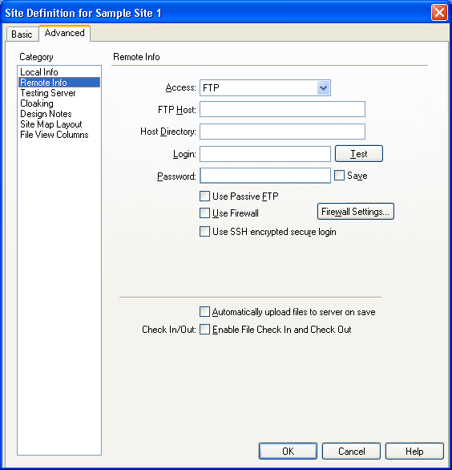452x470 pixels.
Task: Enable the Save password checkbox
Action: coord(339,176)
